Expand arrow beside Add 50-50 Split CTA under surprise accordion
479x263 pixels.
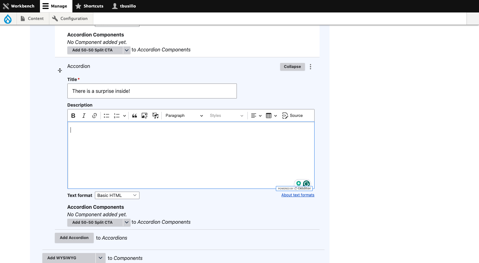(x=127, y=222)
